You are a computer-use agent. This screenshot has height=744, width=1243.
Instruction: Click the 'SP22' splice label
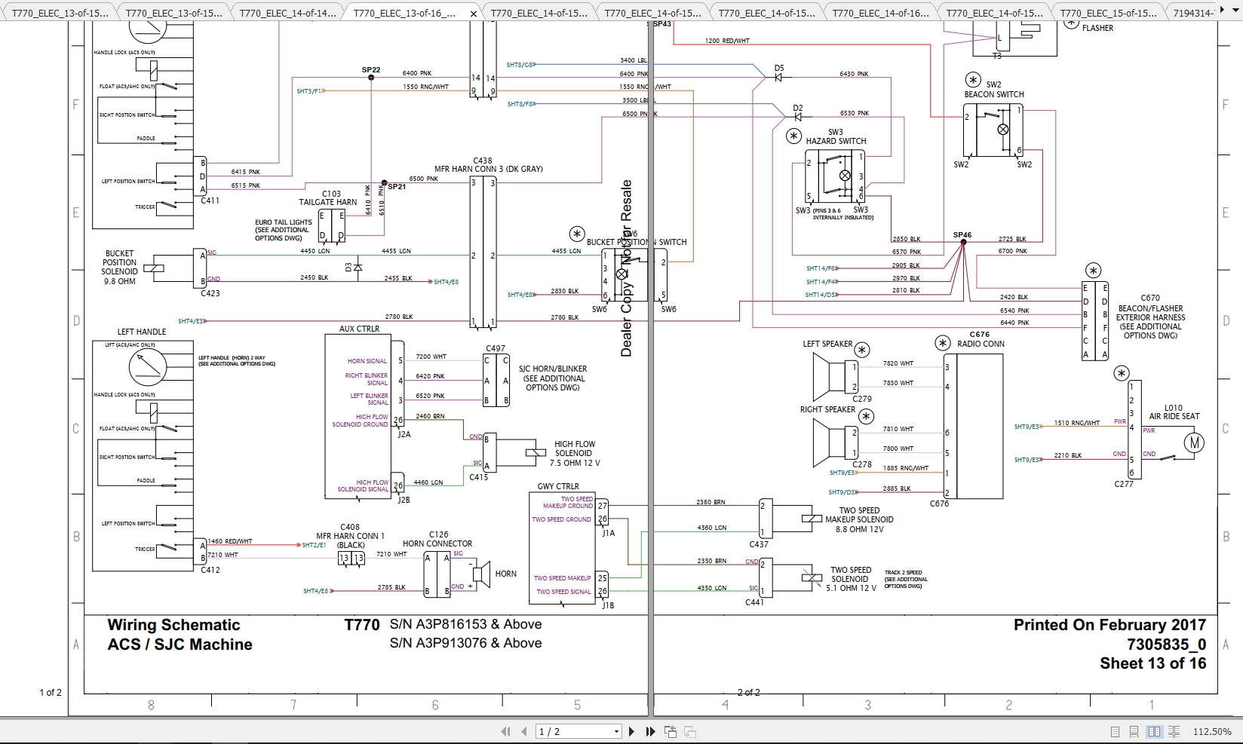click(370, 70)
